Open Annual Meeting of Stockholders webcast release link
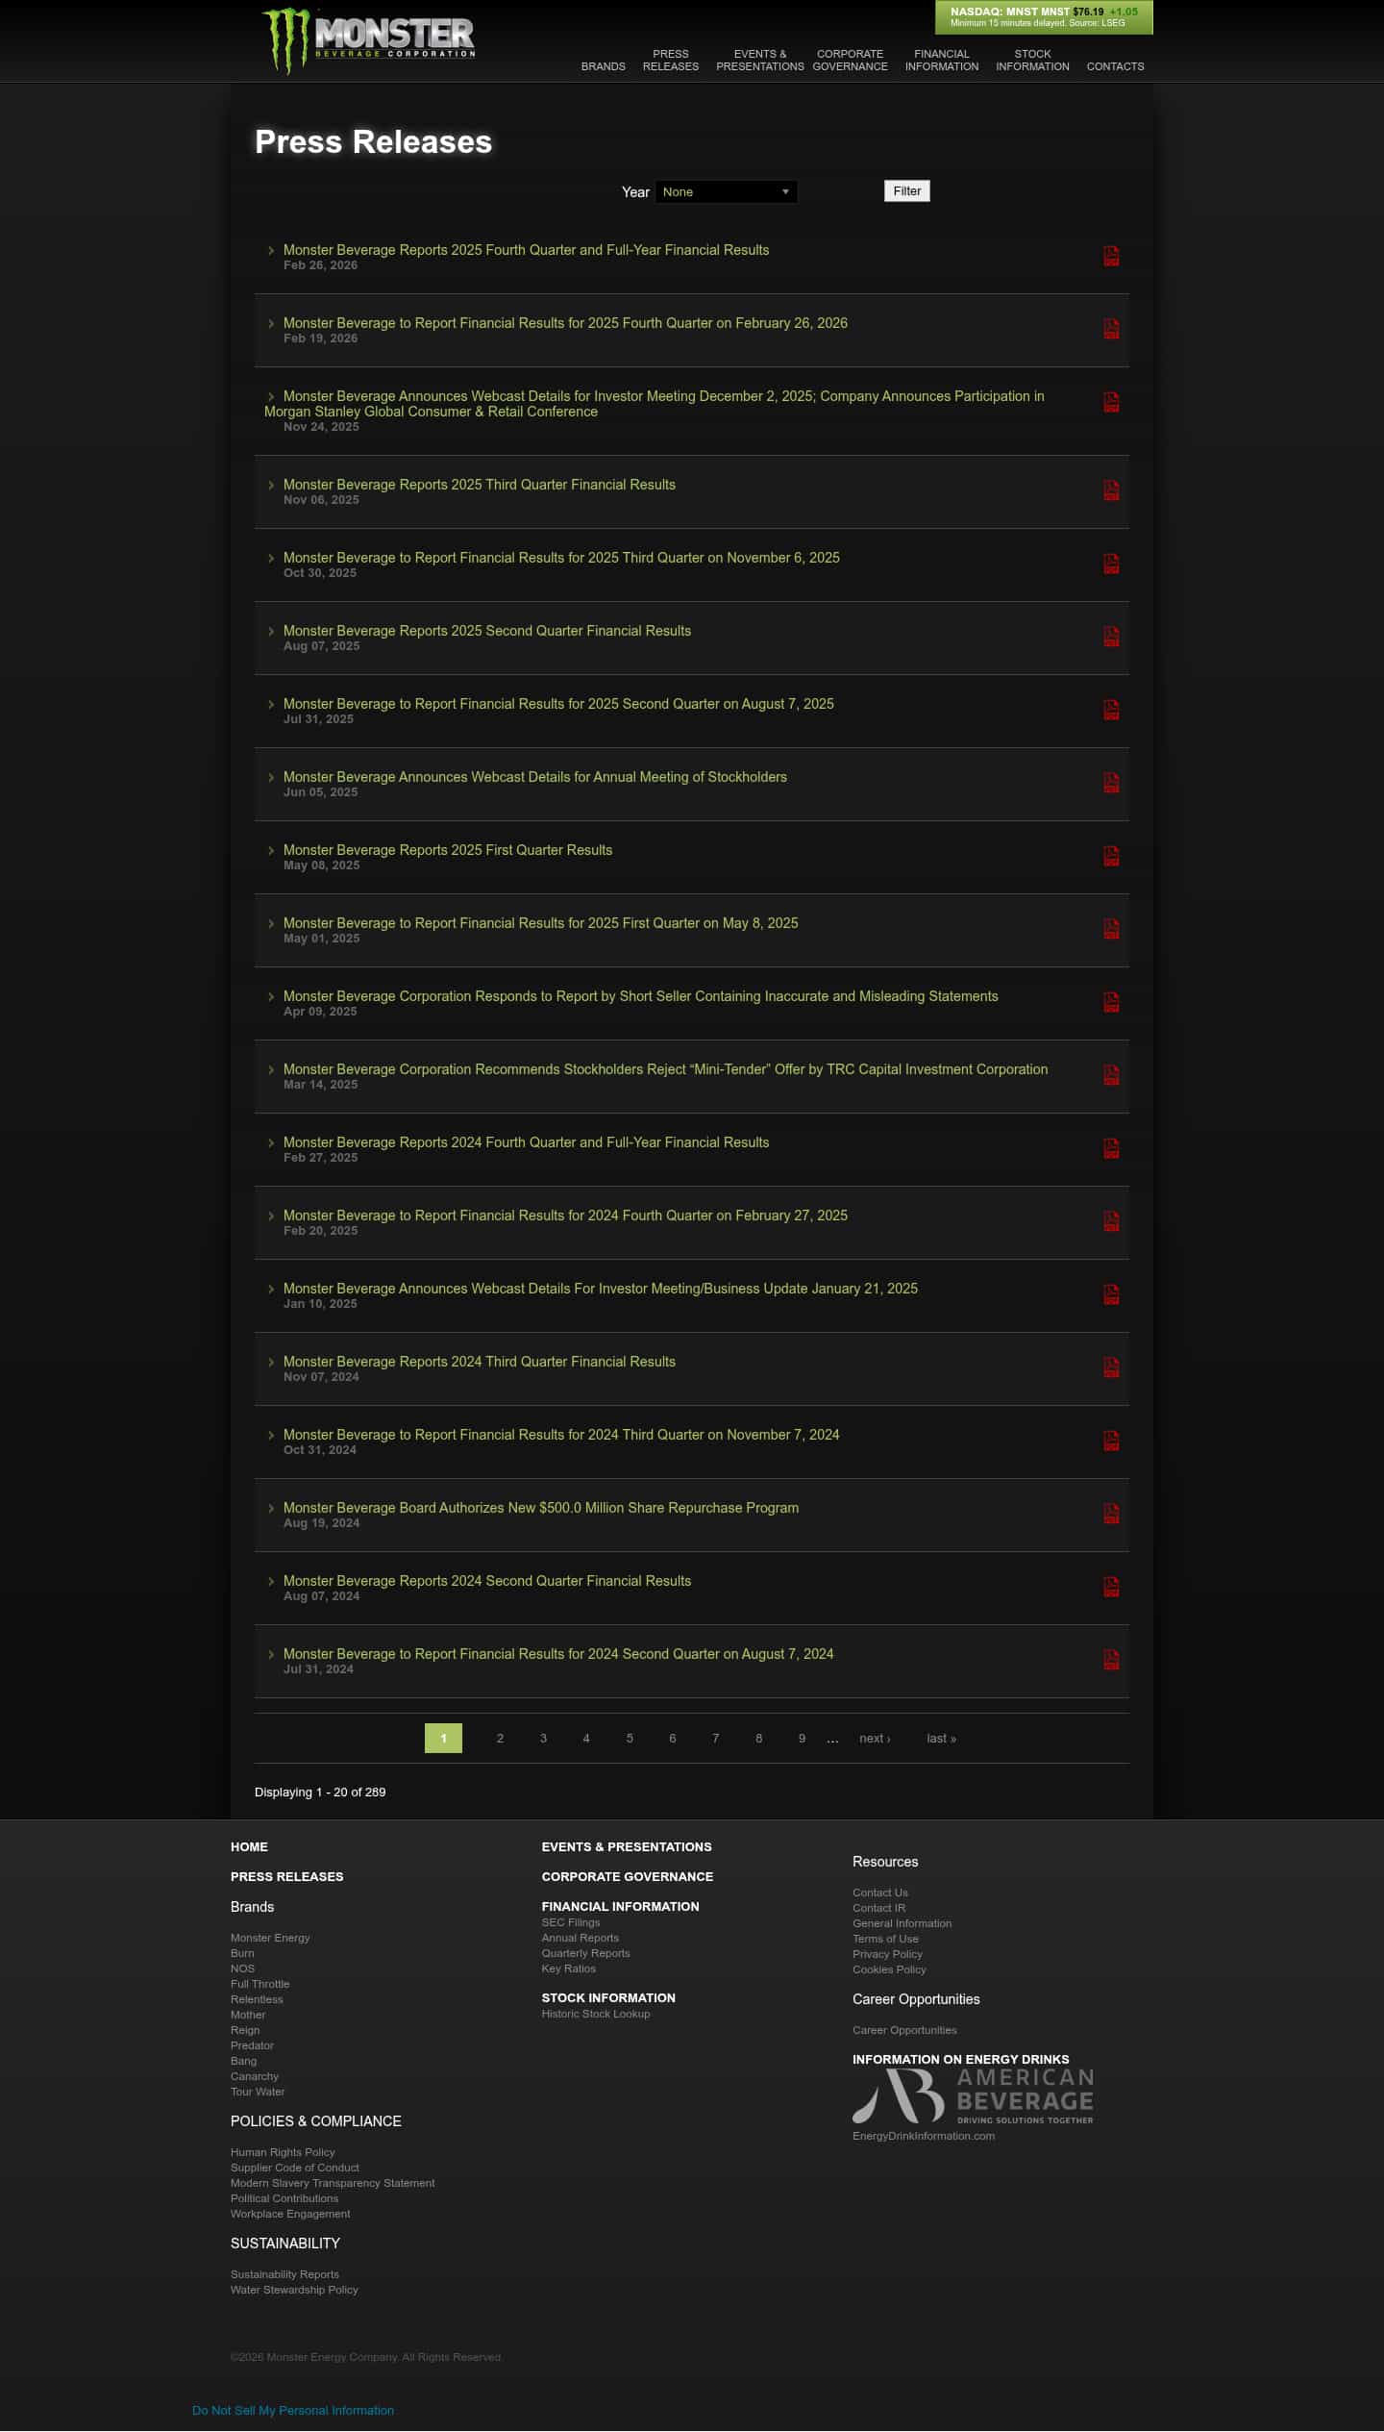Viewport: 1384px width, 2432px height. (x=535, y=777)
